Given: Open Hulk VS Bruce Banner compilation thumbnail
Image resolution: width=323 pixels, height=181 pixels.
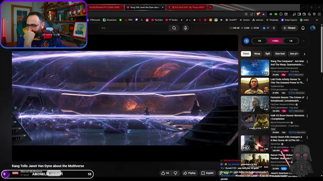Looking at the screenshot, I should click(x=255, y=122).
